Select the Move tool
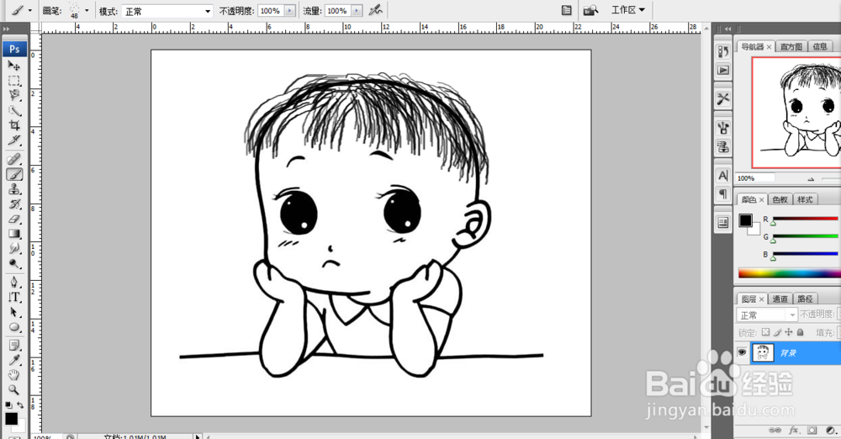The width and height of the screenshot is (841, 439). click(x=14, y=66)
